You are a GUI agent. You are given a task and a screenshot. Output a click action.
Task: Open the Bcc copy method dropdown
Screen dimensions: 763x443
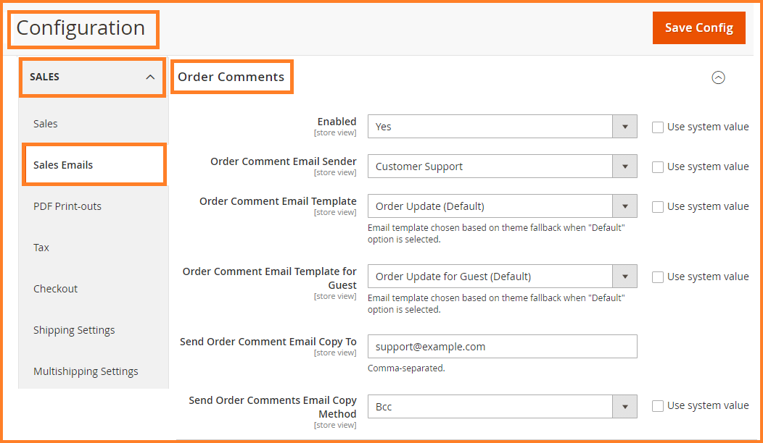pyautogui.click(x=502, y=407)
